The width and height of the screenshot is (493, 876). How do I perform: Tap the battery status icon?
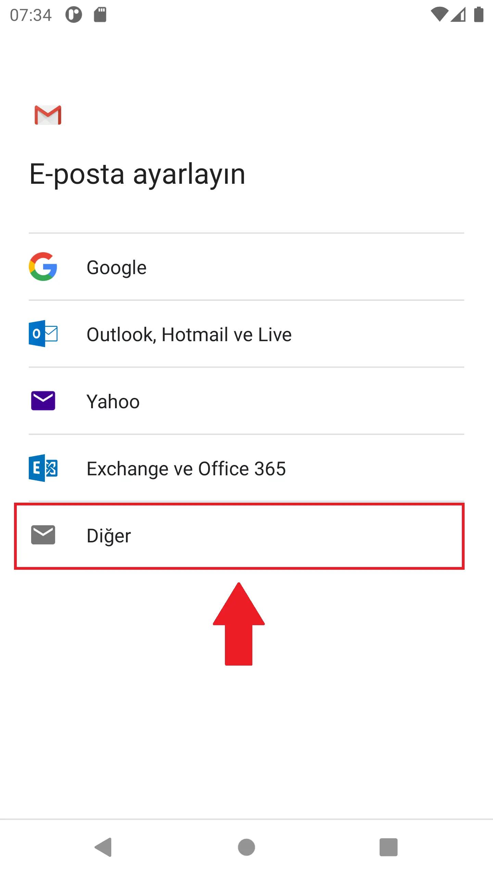click(479, 15)
